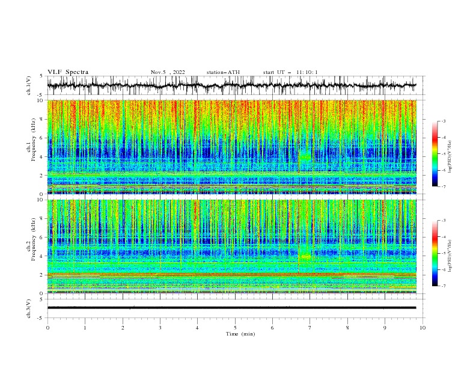Viewport: 476px width, 368px height.
Task: Click time axis tick label "1"
Action: click(85, 328)
